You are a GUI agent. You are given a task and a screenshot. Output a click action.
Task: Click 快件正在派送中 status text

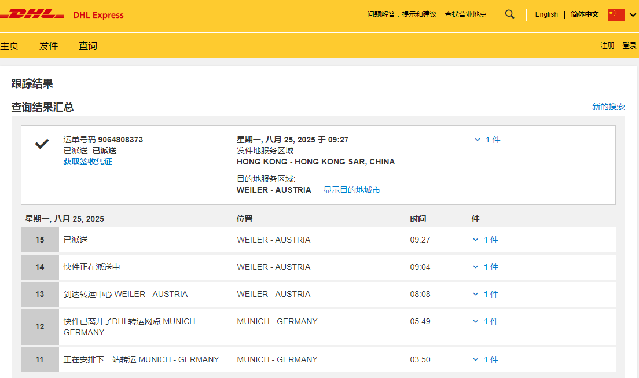(91, 267)
